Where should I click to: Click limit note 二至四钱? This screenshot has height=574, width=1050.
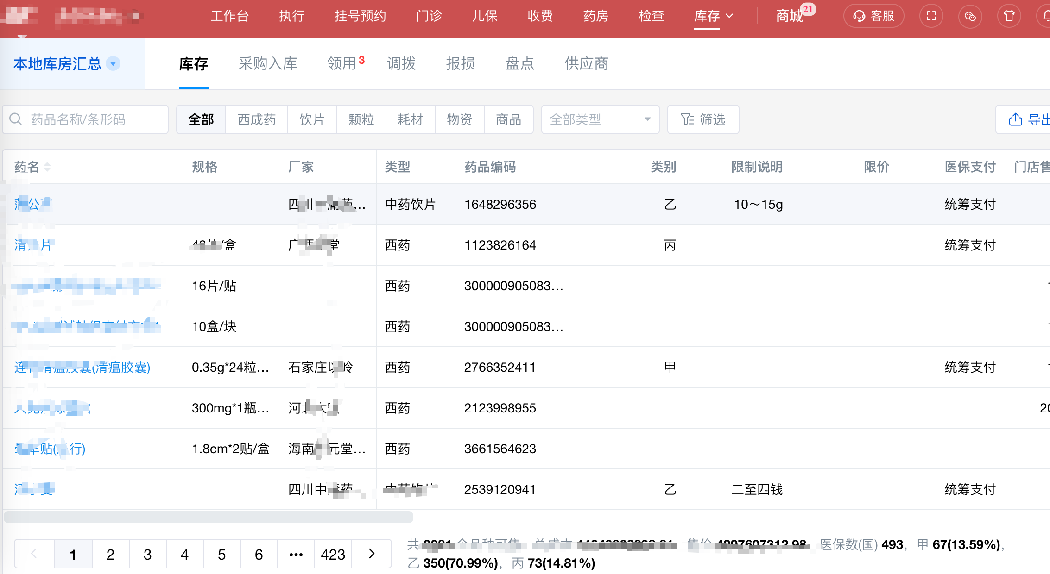click(x=757, y=489)
